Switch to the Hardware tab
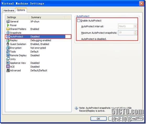Viewport: 146px width, 124px height. [9, 10]
